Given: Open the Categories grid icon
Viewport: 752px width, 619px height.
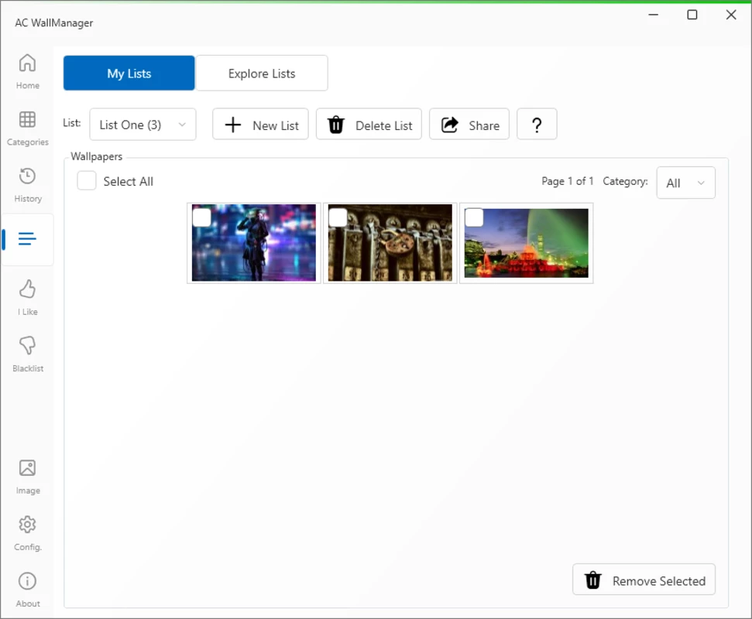Looking at the screenshot, I should 27,128.
